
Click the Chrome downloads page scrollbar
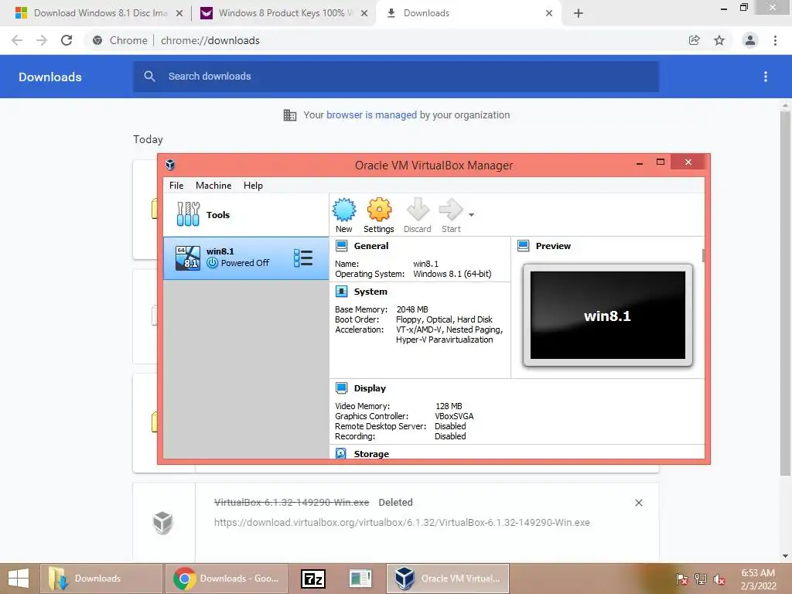pos(785,293)
